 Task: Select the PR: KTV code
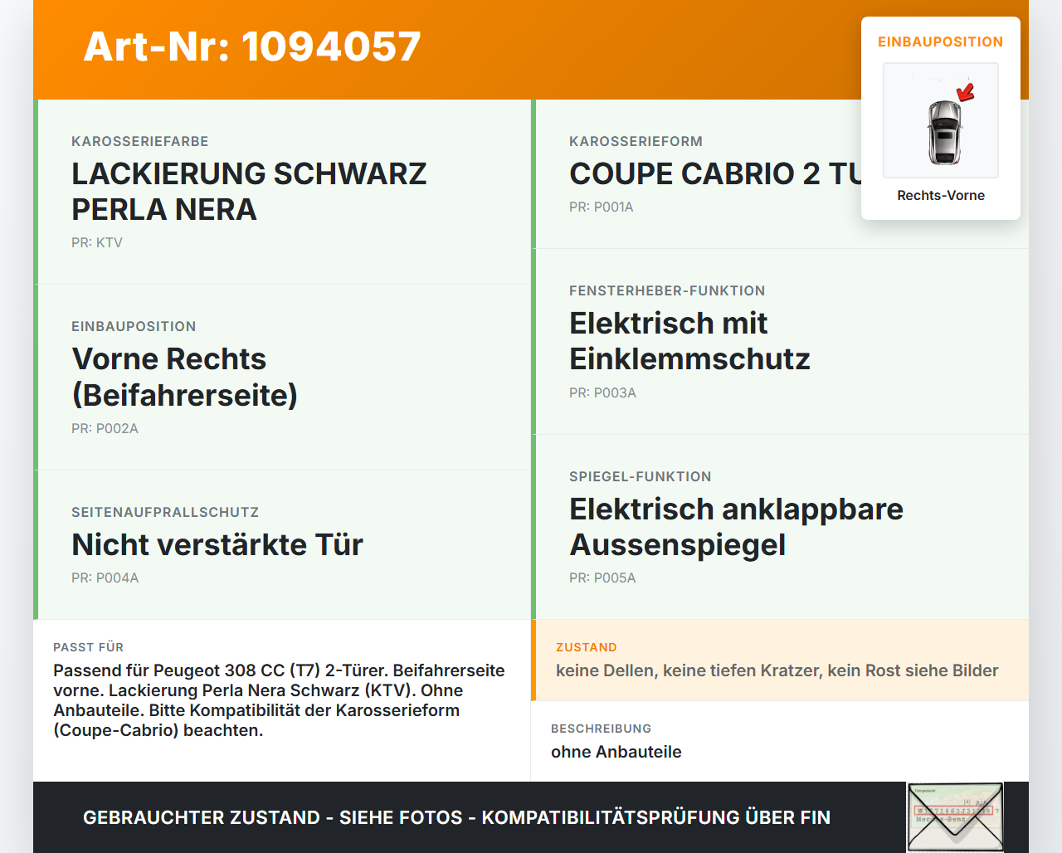click(97, 243)
